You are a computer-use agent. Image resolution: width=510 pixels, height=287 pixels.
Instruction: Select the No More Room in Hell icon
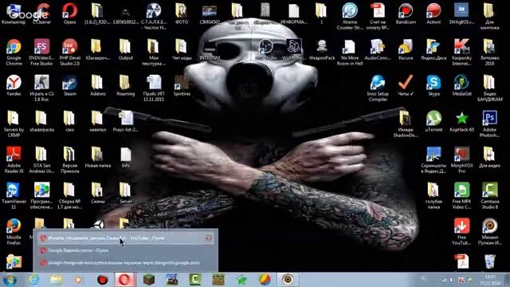[x=350, y=51]
